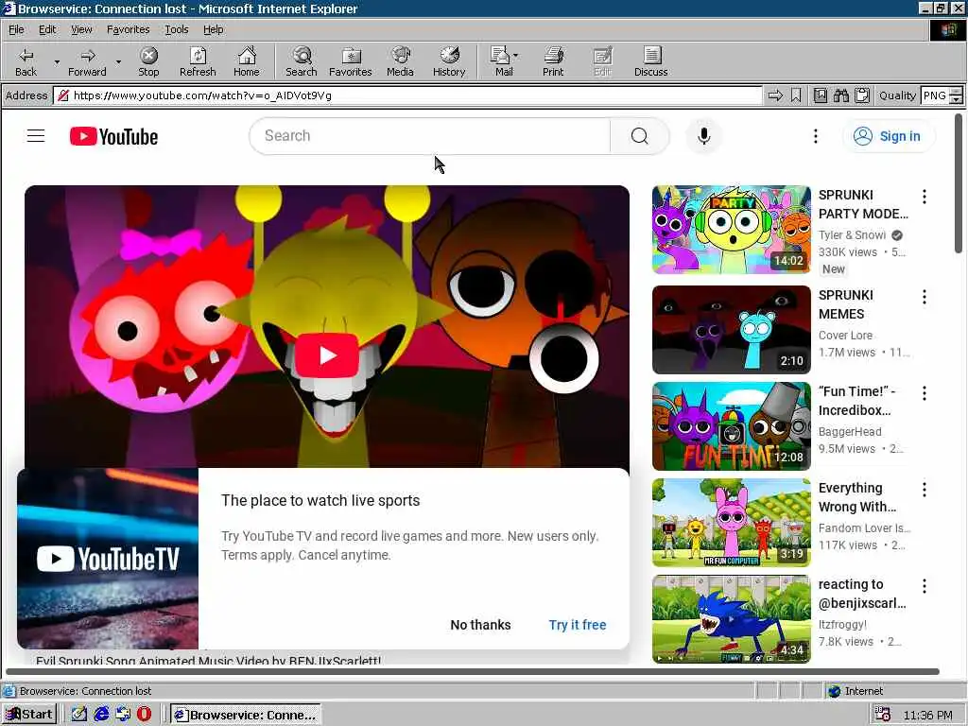Open the Everything Wrong With 3:19 thumbnail
Screen dimensions: 968x726
tap(731, 522)
